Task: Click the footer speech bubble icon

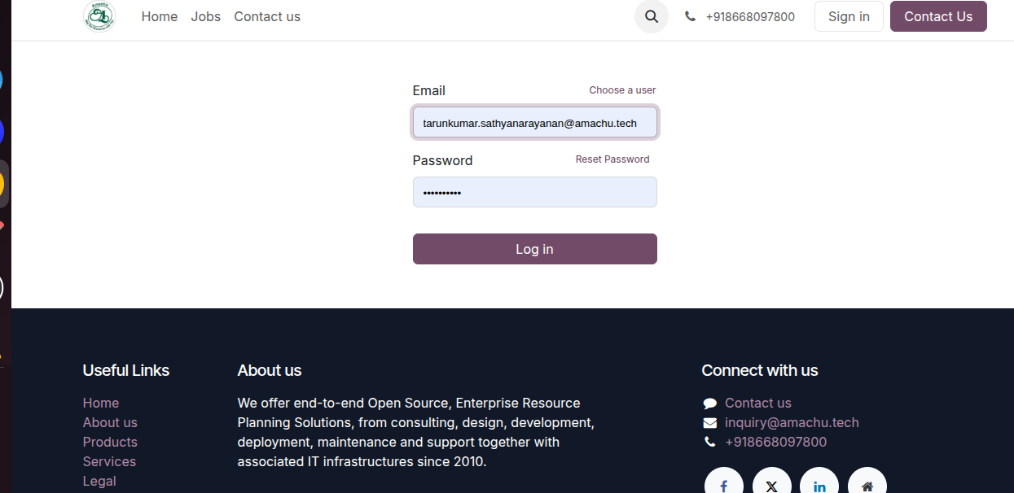Action: click(710, 404)
